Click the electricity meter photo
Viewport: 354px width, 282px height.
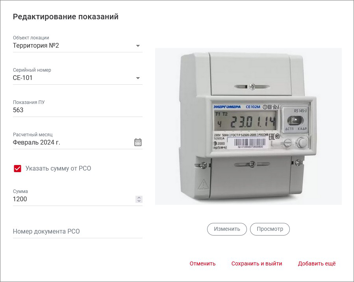click(x=248, y=126)
